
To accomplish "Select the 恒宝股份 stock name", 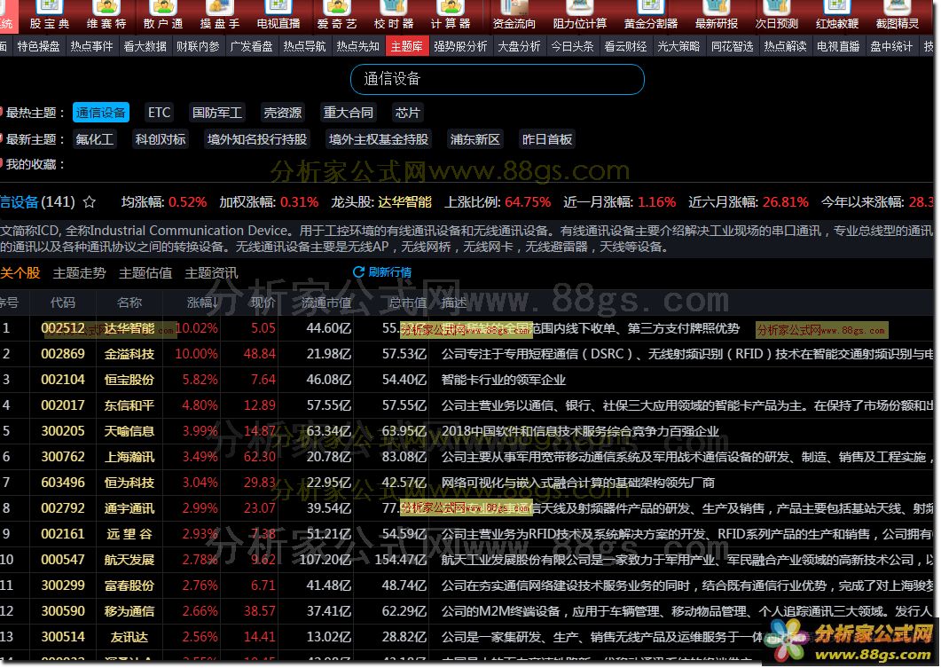I will (129, 380).
